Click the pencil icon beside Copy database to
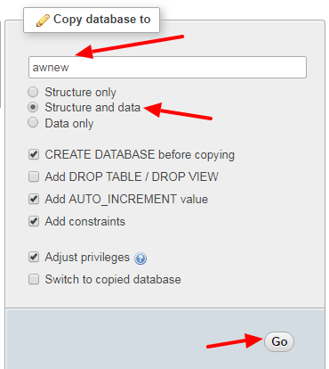 pyautogui.click(x=43, y=20)
